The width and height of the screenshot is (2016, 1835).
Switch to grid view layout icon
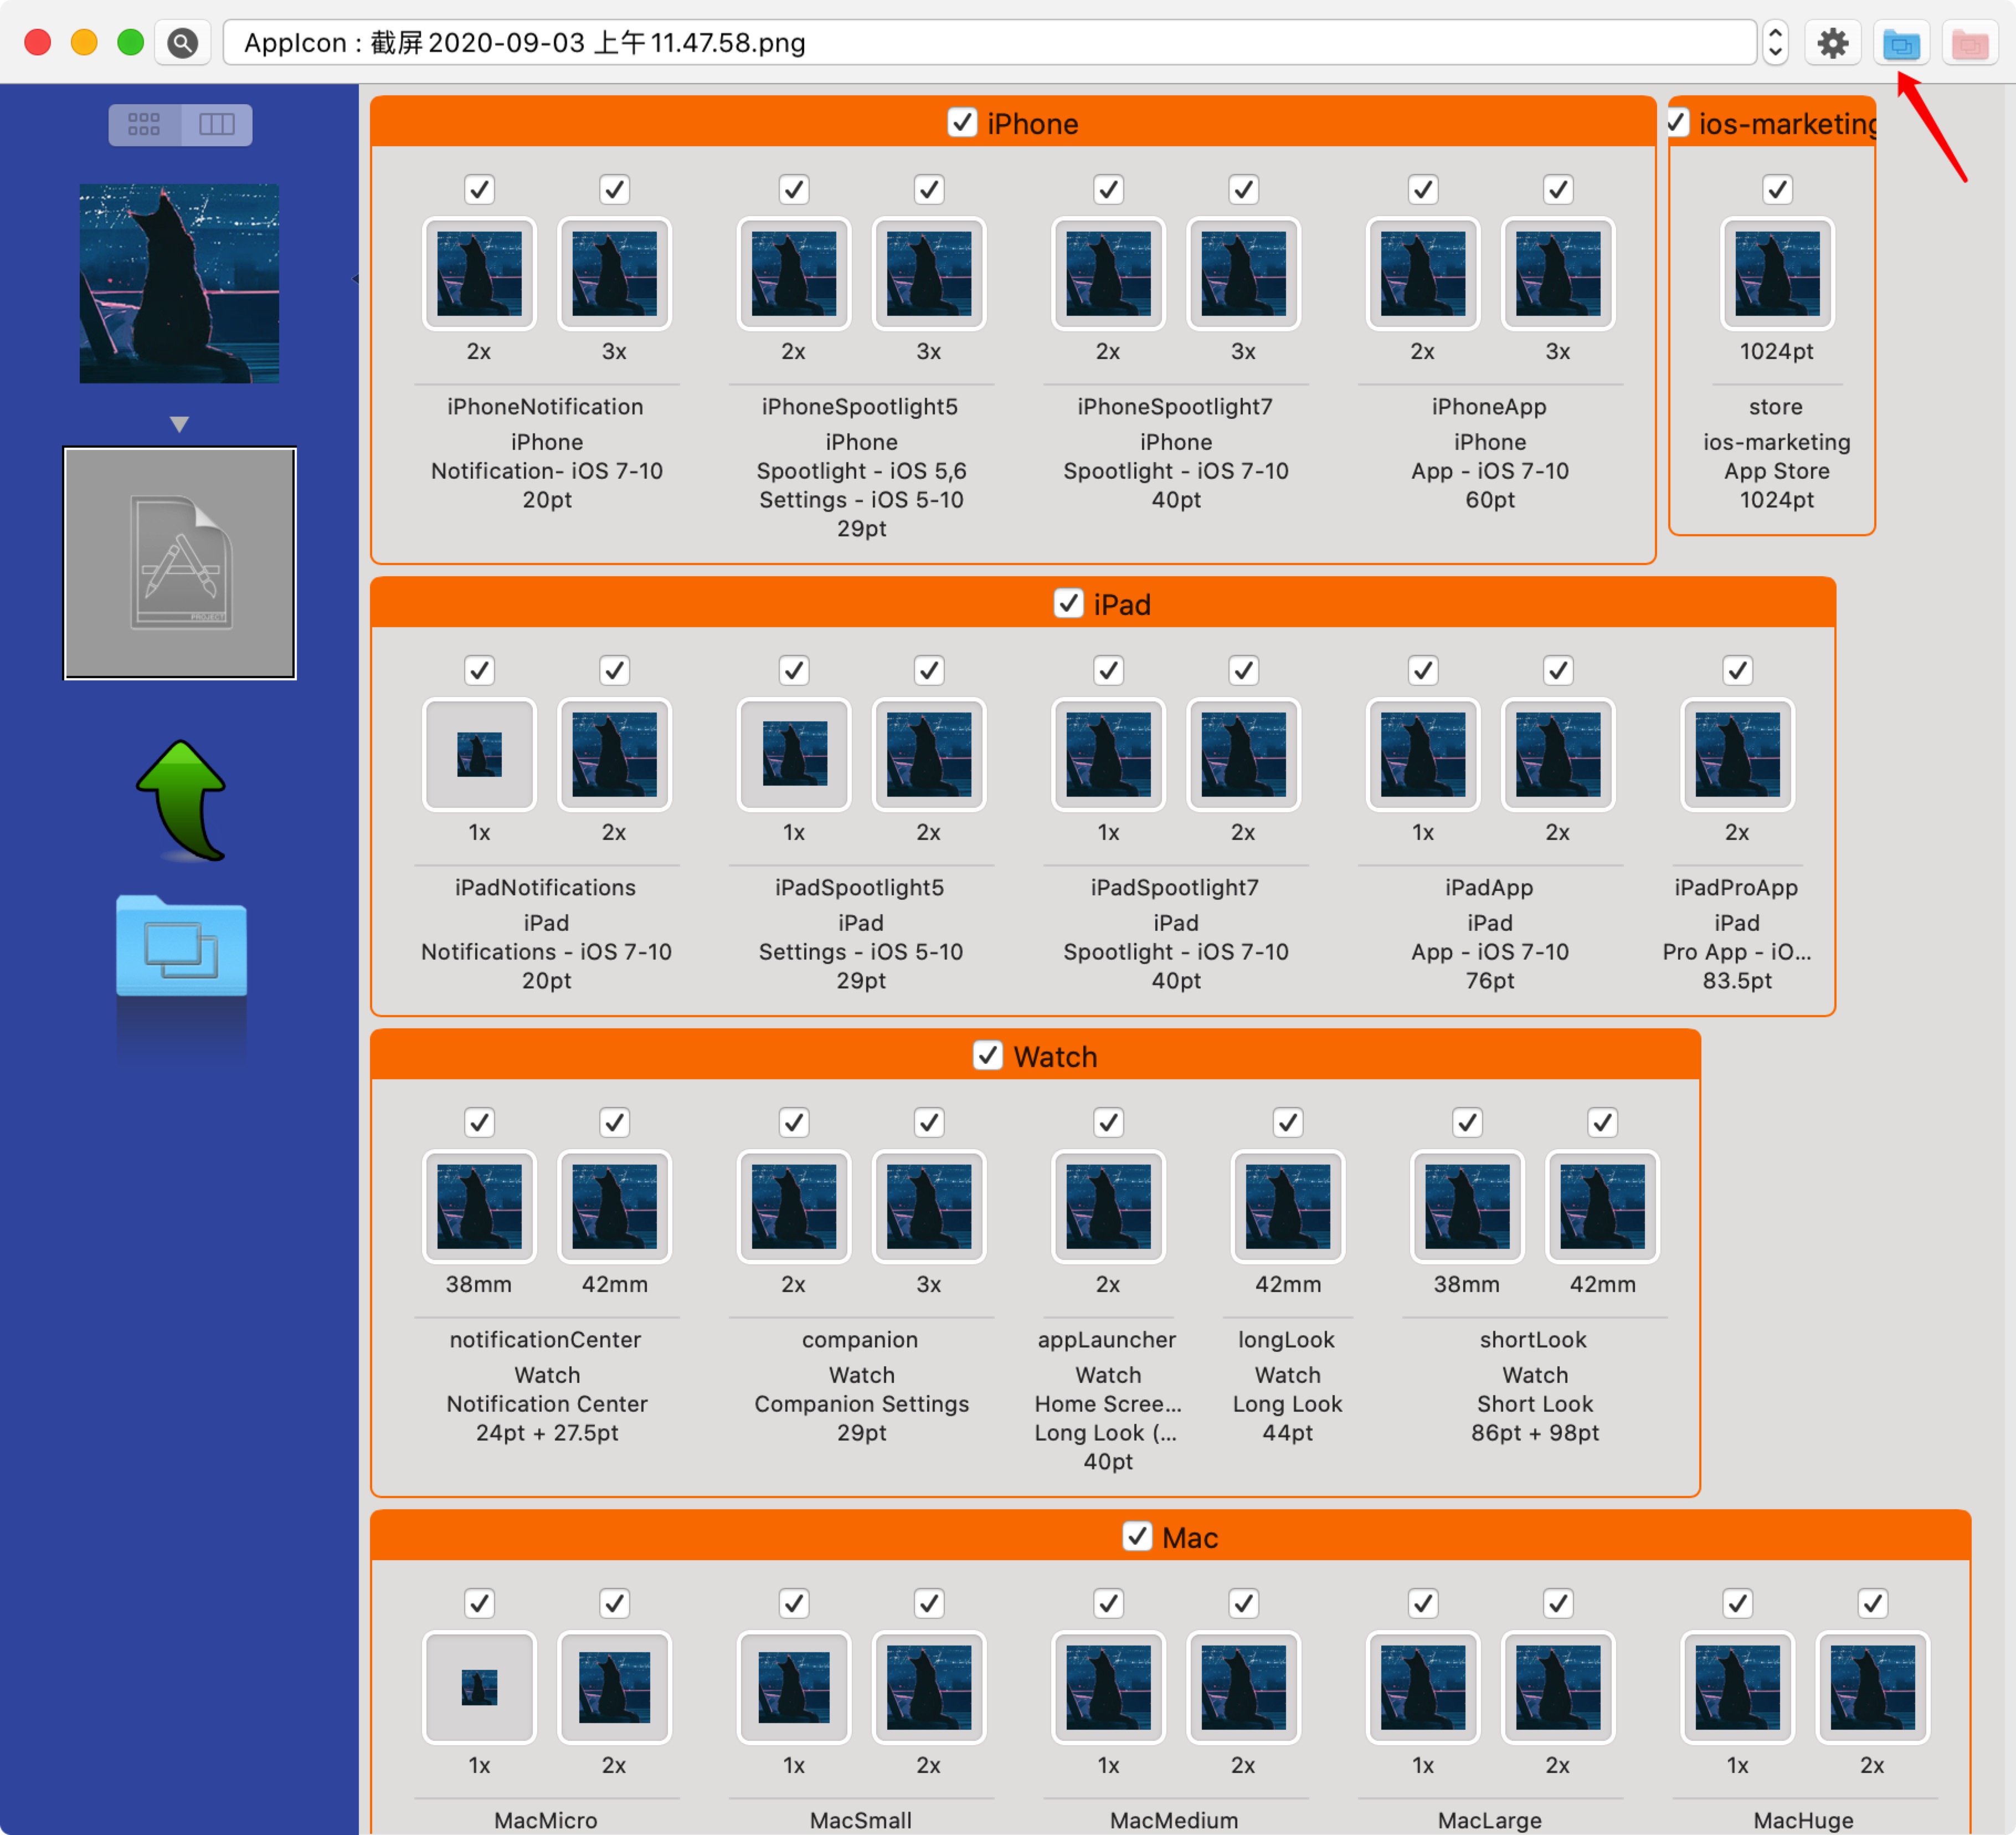click(x=144, y=124)
